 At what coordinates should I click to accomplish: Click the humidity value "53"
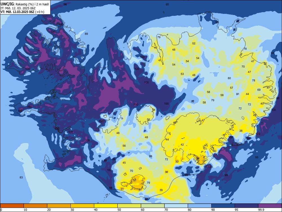[x=182, y=74]
